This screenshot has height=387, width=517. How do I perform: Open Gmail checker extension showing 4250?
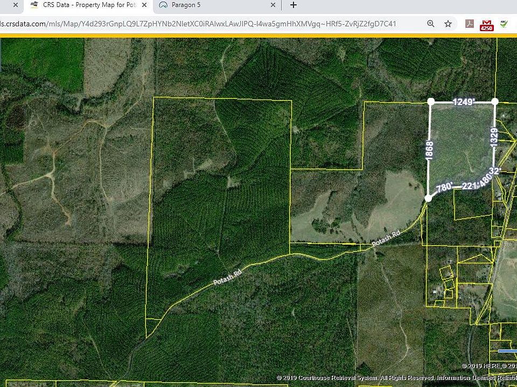(486, 25)
